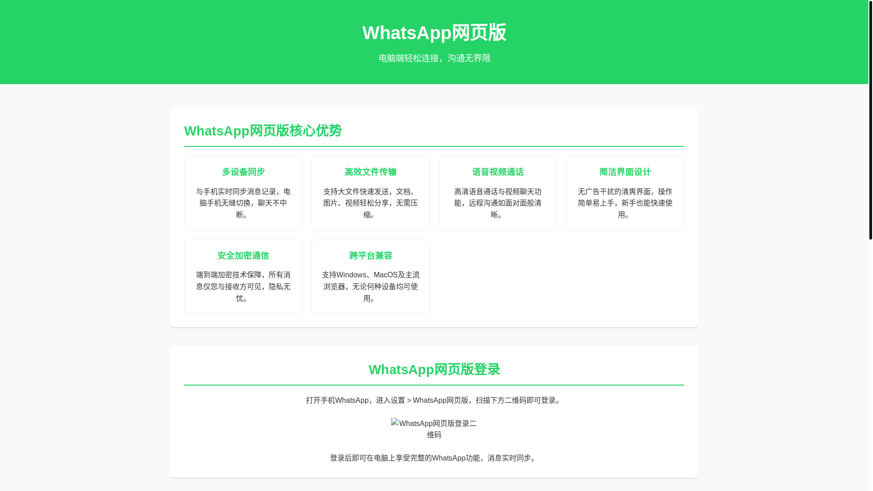This screenshot has height=491, width=873.
Task: Click login instruction text 打开手机WhatsApp，进入设置
Action: click(x=434, y=400)
